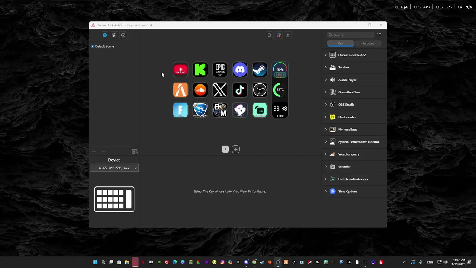
Task: Go to page 1 of the key layout
Action: [225, 149]
